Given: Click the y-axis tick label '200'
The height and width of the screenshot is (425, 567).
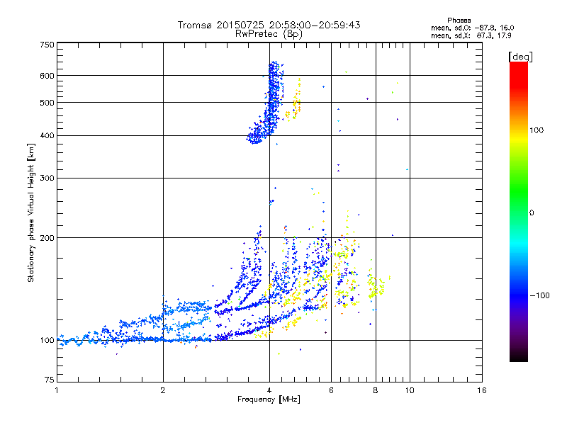Looking at the screenshot, I should [47, 238].
